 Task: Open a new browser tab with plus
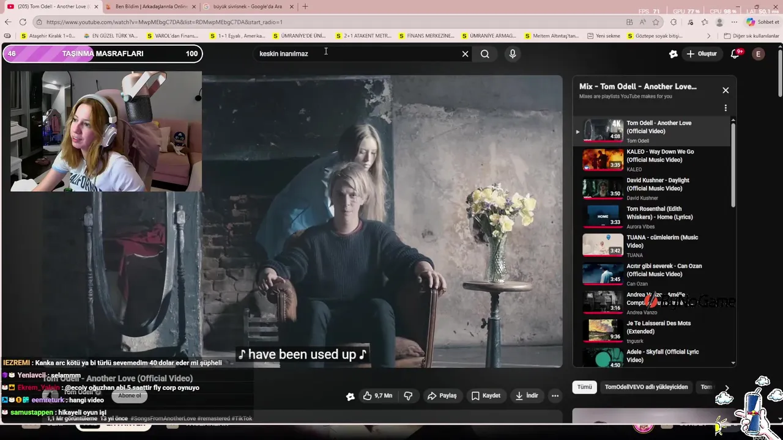click(305, 7)
